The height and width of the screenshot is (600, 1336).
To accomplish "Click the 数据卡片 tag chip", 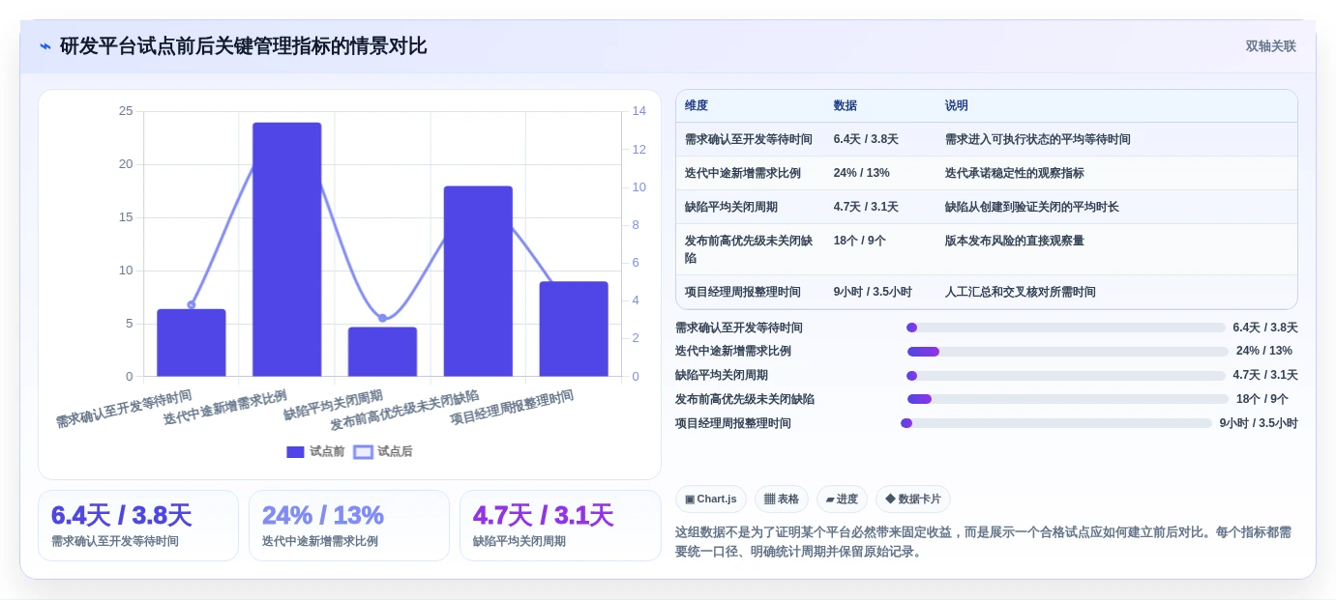I will pyautogui.click(x=913, y=499).
